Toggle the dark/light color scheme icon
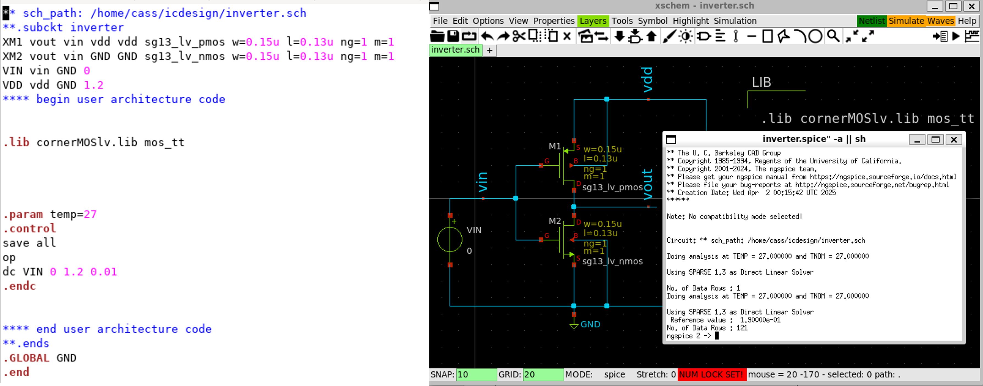The height and width of the screenshot is (386, 983). pos(686,36)
